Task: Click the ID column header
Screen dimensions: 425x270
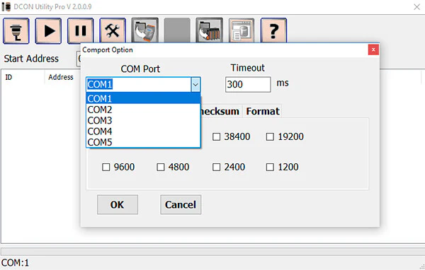Action: (23, 77)
